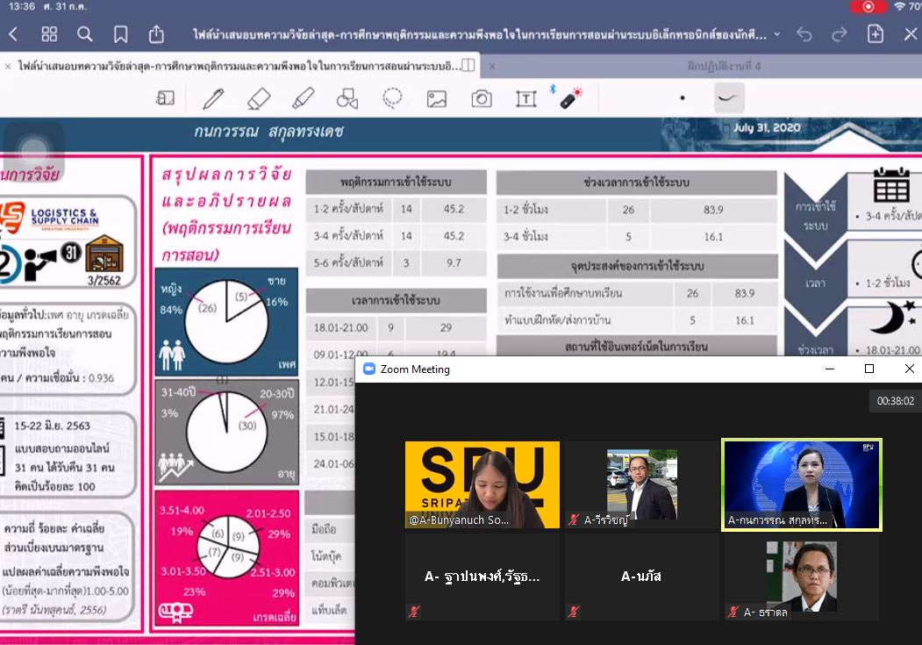Click the พฤติกรรมการเข้าใช้ระบบ table header
Image resolution: width=922 pixels, height=645 pixels.
coord(396,182)
